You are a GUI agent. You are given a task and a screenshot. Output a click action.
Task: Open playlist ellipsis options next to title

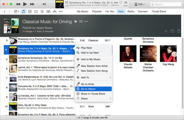pyautogui.click(x=86, y=21)
